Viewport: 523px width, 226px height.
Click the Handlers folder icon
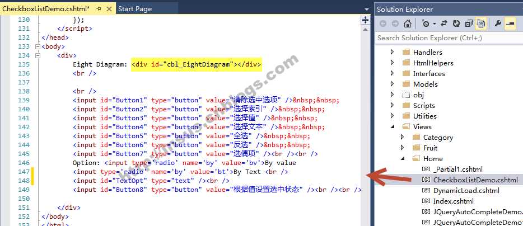point(406,52)
